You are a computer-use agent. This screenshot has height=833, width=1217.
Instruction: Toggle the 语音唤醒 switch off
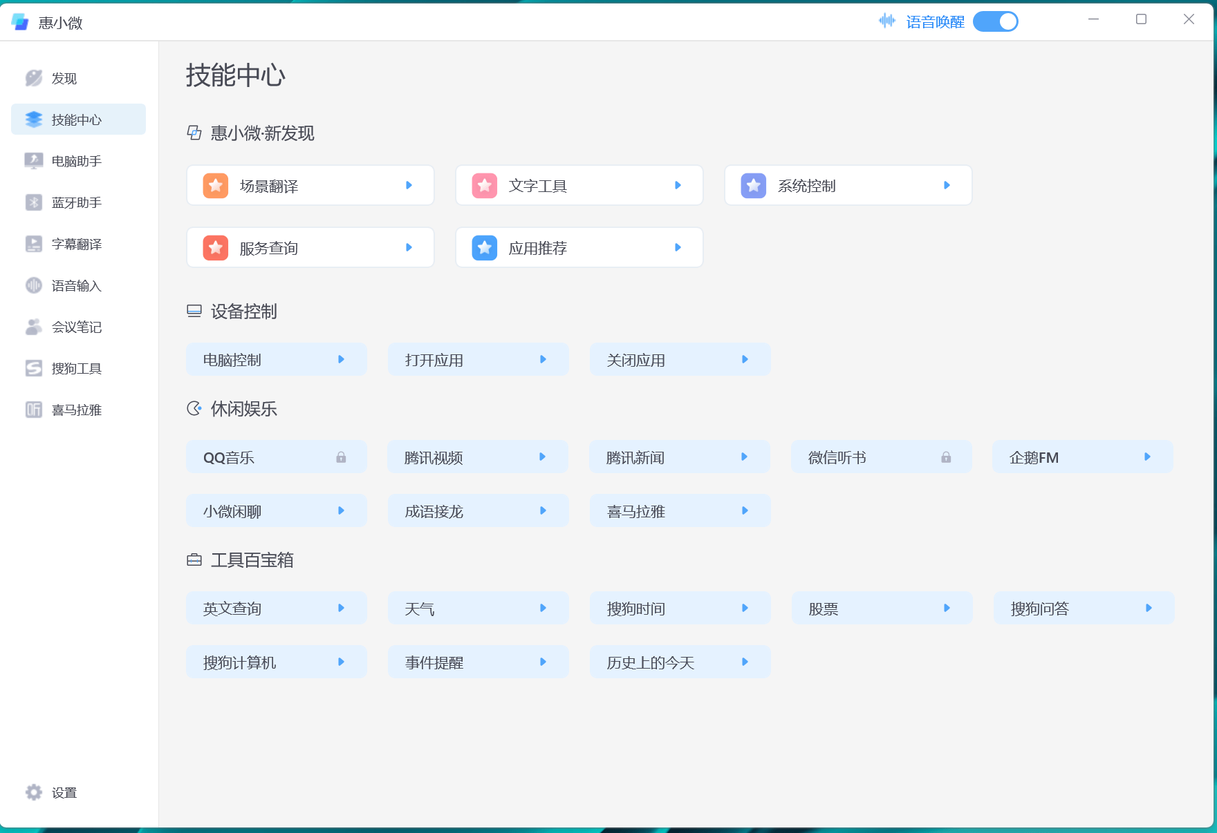point(996,21)
